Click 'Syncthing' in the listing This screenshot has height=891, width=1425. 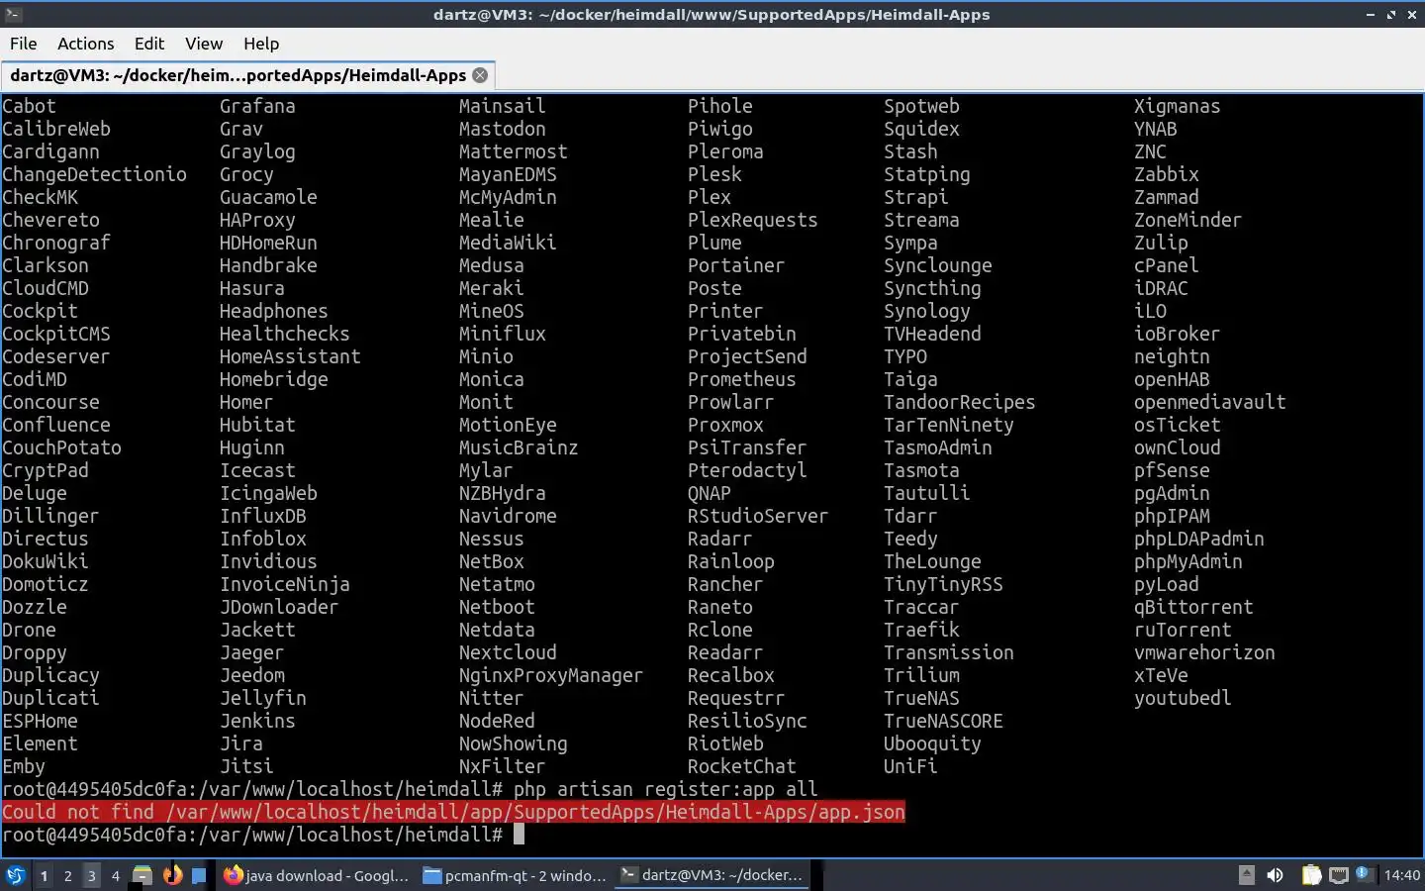click(932, 288)
